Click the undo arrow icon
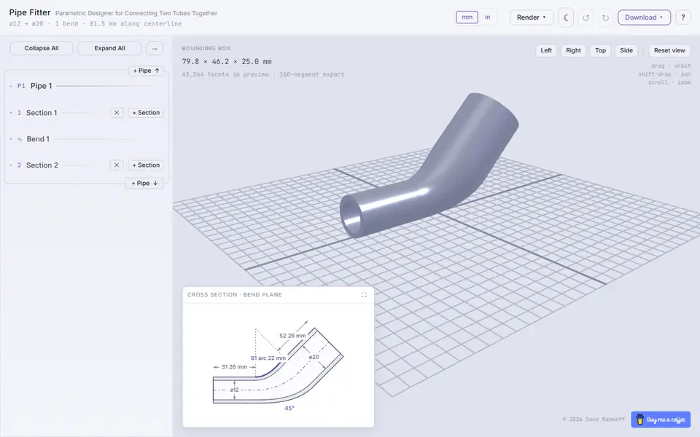 (586, 17)
